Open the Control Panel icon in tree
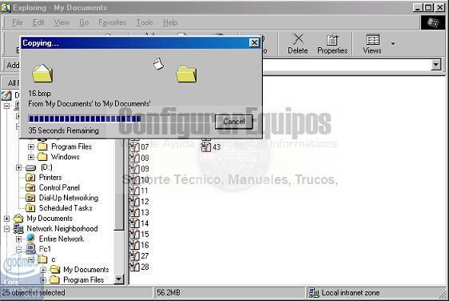The image size is (449, 301). point(30,187)
